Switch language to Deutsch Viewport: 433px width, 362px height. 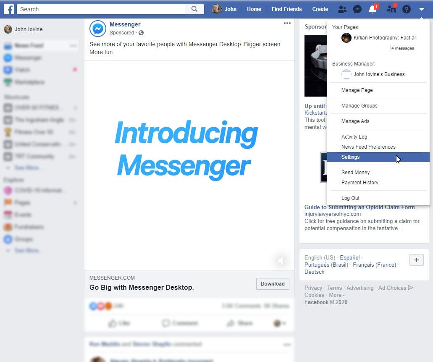tap(314, 272)
